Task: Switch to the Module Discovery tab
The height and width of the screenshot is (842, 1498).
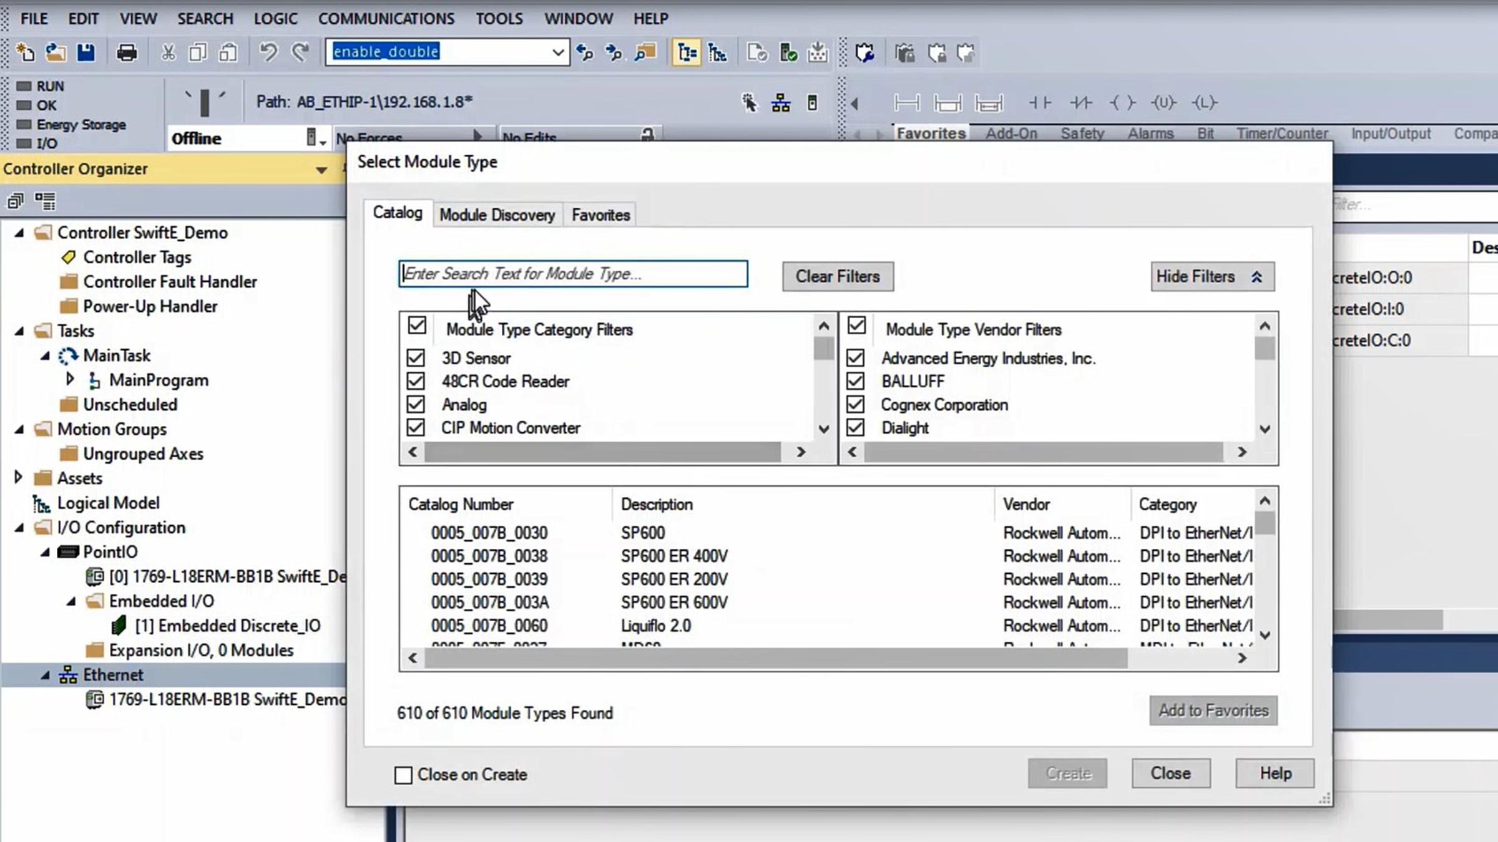Action: (497, 215)
